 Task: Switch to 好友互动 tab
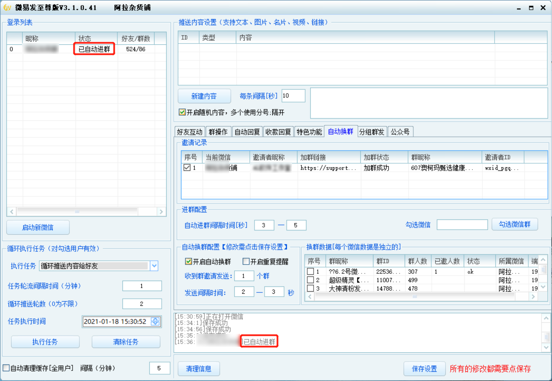(x=189, y=132)
